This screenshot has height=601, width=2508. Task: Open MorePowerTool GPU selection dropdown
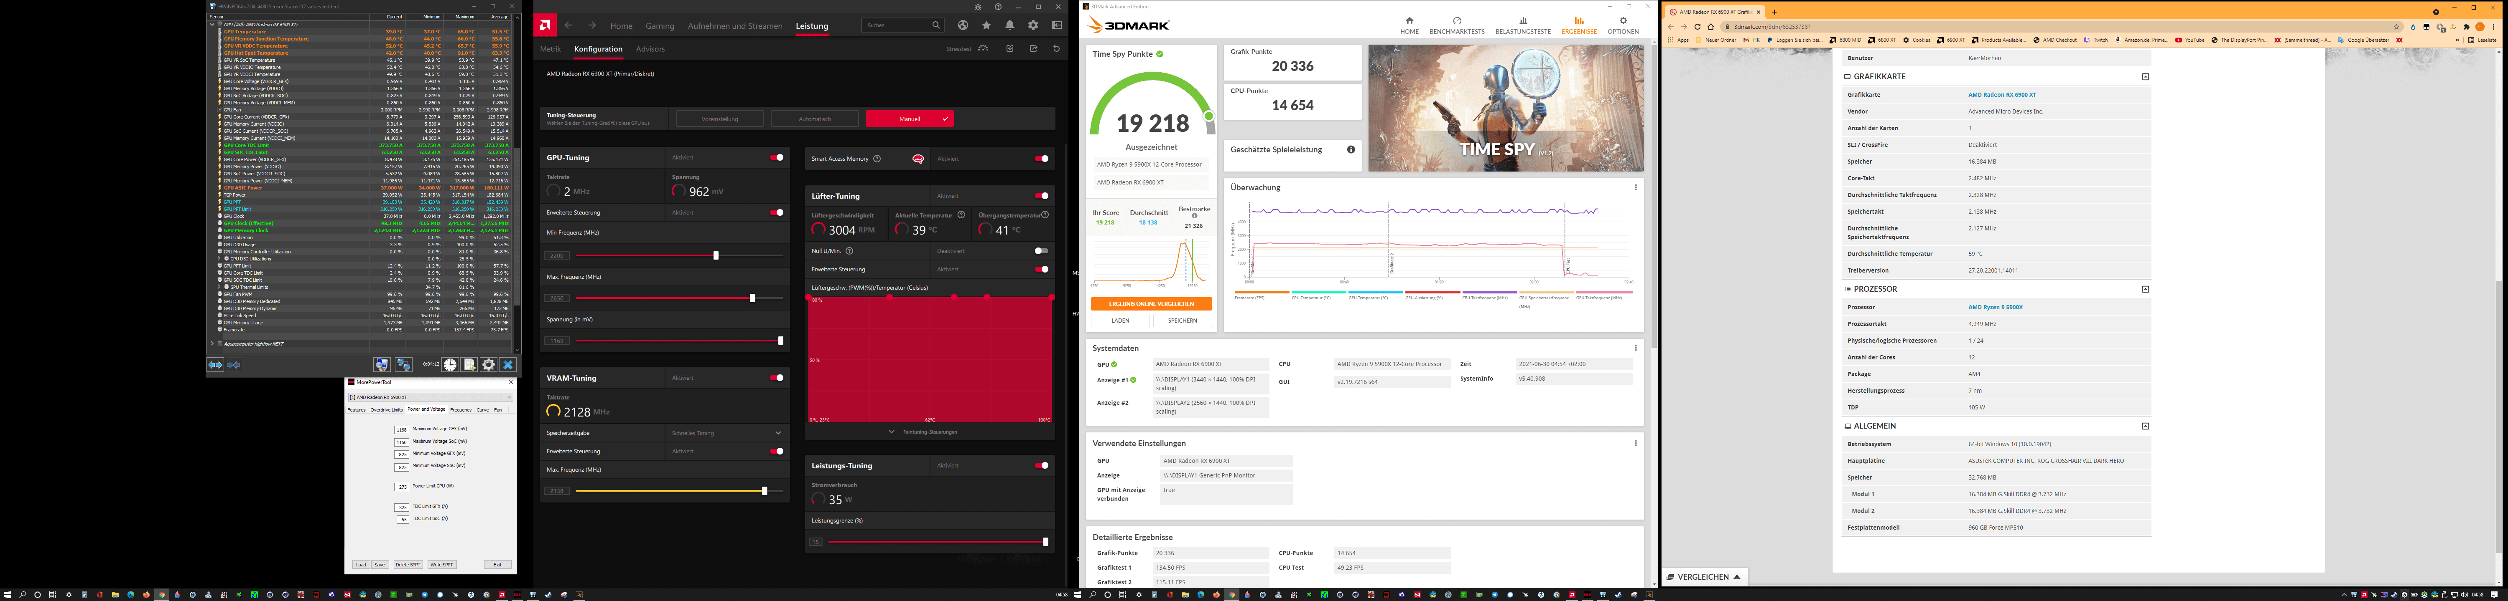[431, 397]
